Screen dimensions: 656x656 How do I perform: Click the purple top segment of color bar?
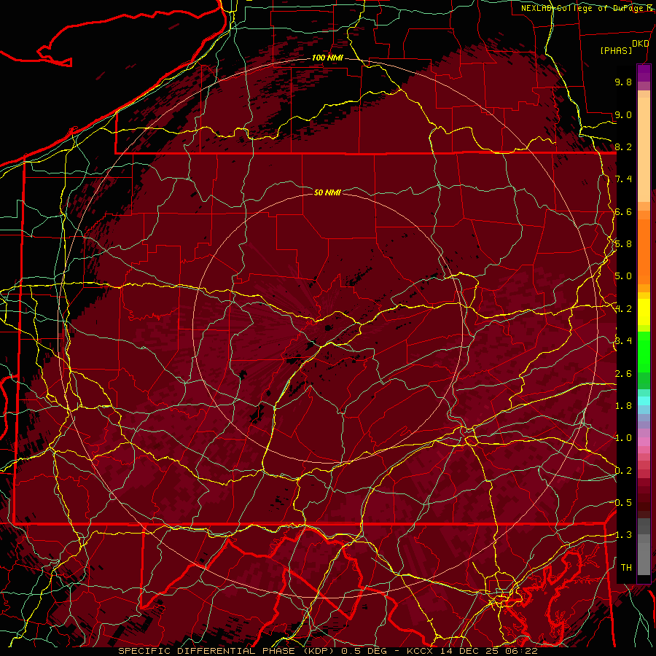[644, 73]
